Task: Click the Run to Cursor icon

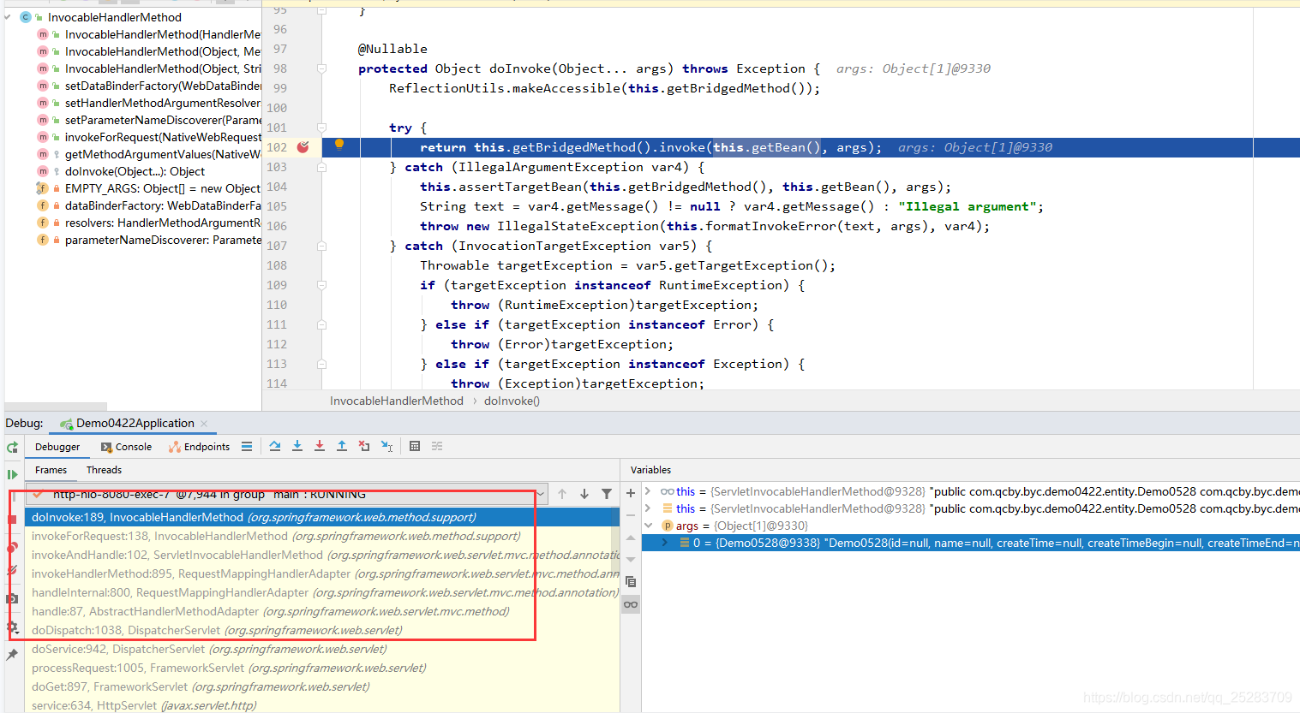Action: point(386,446)
